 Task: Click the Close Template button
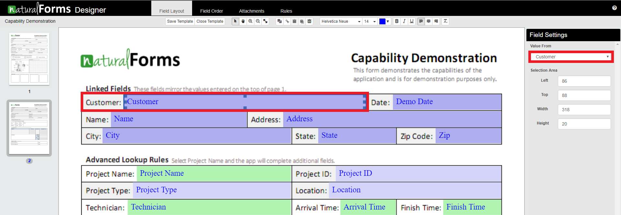tap(210, 21)
